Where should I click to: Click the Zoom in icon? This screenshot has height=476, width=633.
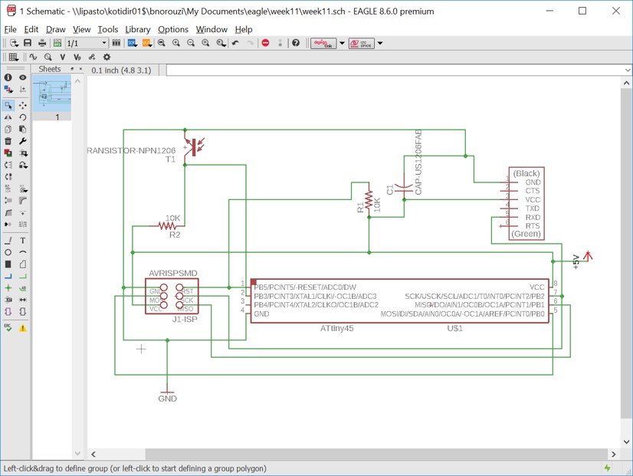[176, 43]
